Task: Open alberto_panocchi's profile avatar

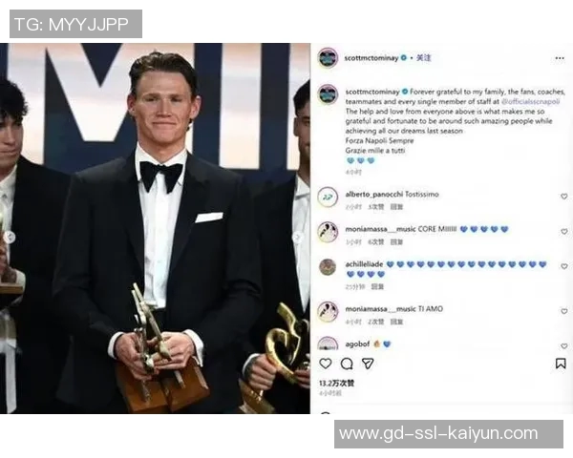Action: [328, 197]
